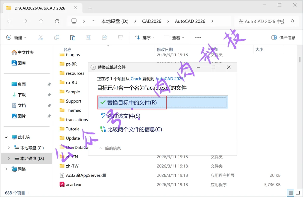Click the file list vertical scrollbar thumb
The image size is (303, 197).
(300, 59)
